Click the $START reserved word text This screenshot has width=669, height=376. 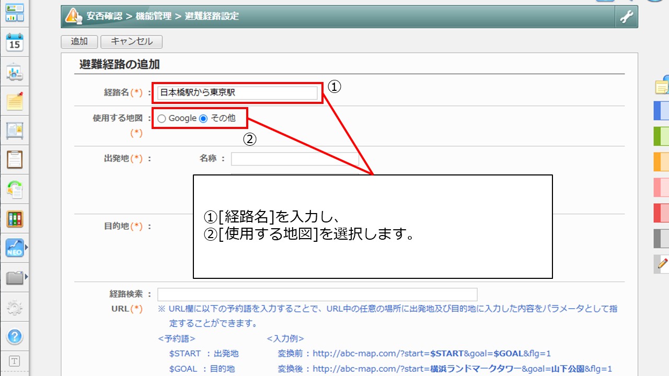pyautogui.click(x=185, y=354)
